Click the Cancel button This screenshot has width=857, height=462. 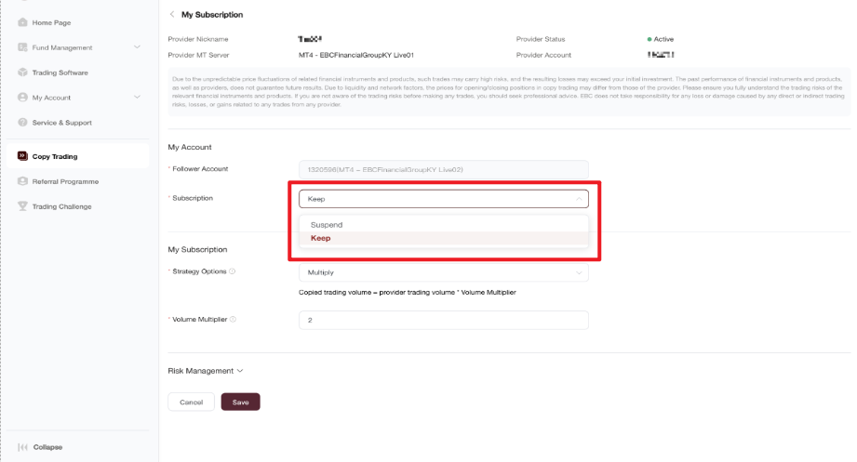point(192,402)
